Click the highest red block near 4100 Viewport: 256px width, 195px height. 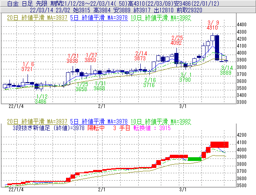tap(219, 145)
